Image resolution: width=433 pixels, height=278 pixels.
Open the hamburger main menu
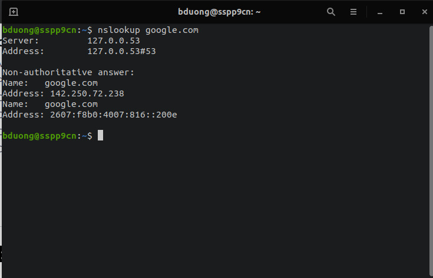pyautogui.click(x=354, y=12)
